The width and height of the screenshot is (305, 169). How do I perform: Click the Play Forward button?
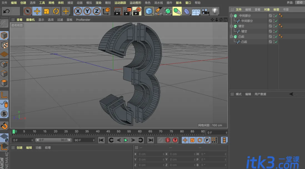click(126, 140)
